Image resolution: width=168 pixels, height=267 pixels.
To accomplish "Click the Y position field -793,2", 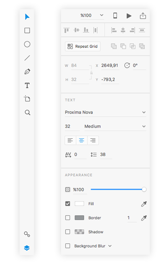I will 110,80.
